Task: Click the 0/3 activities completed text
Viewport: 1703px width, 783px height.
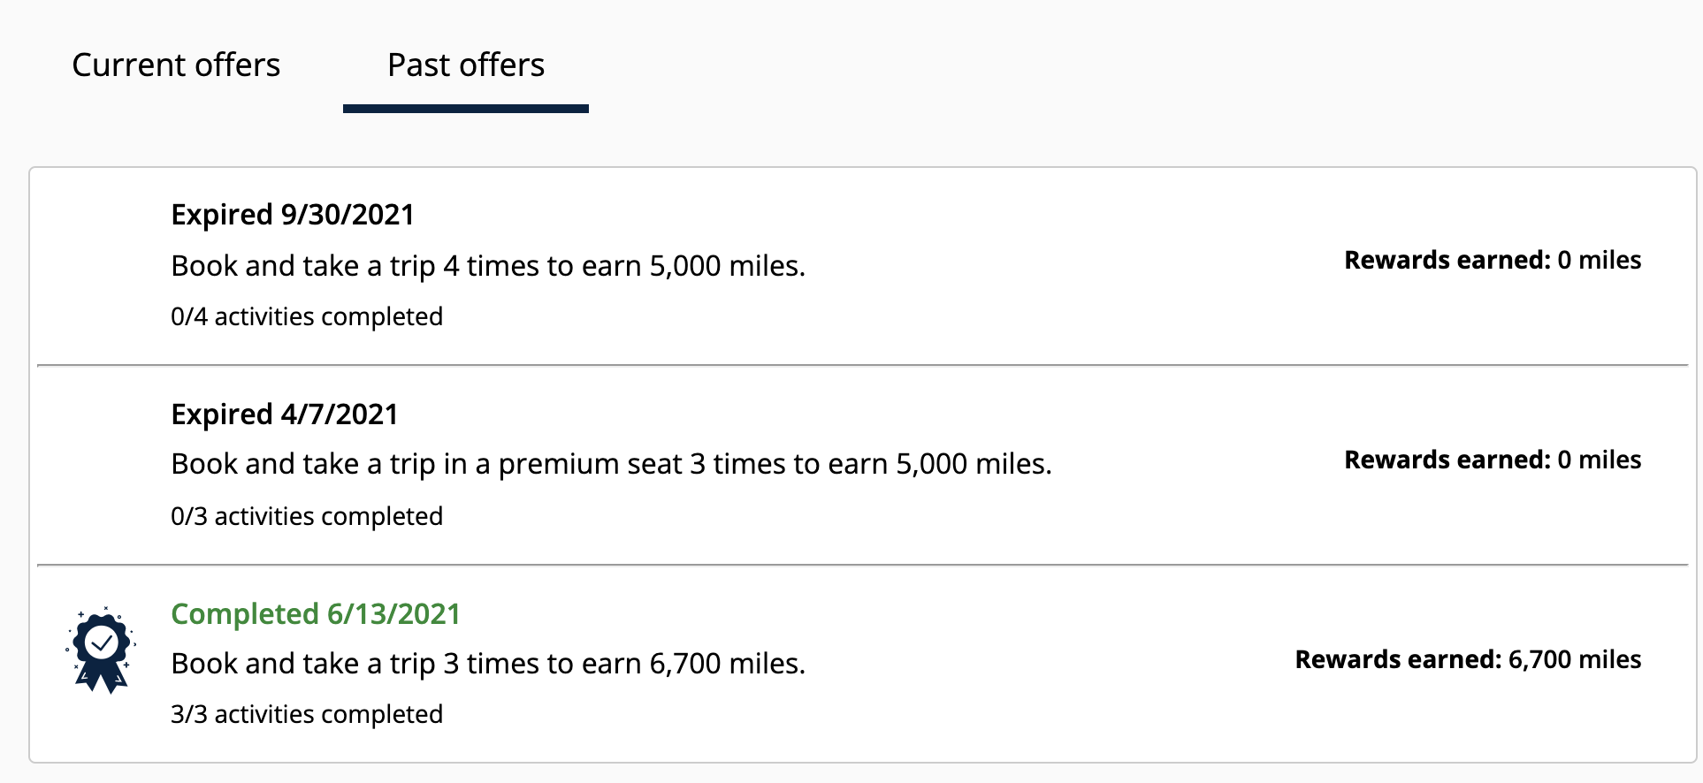Action: [x=307, y=516]
